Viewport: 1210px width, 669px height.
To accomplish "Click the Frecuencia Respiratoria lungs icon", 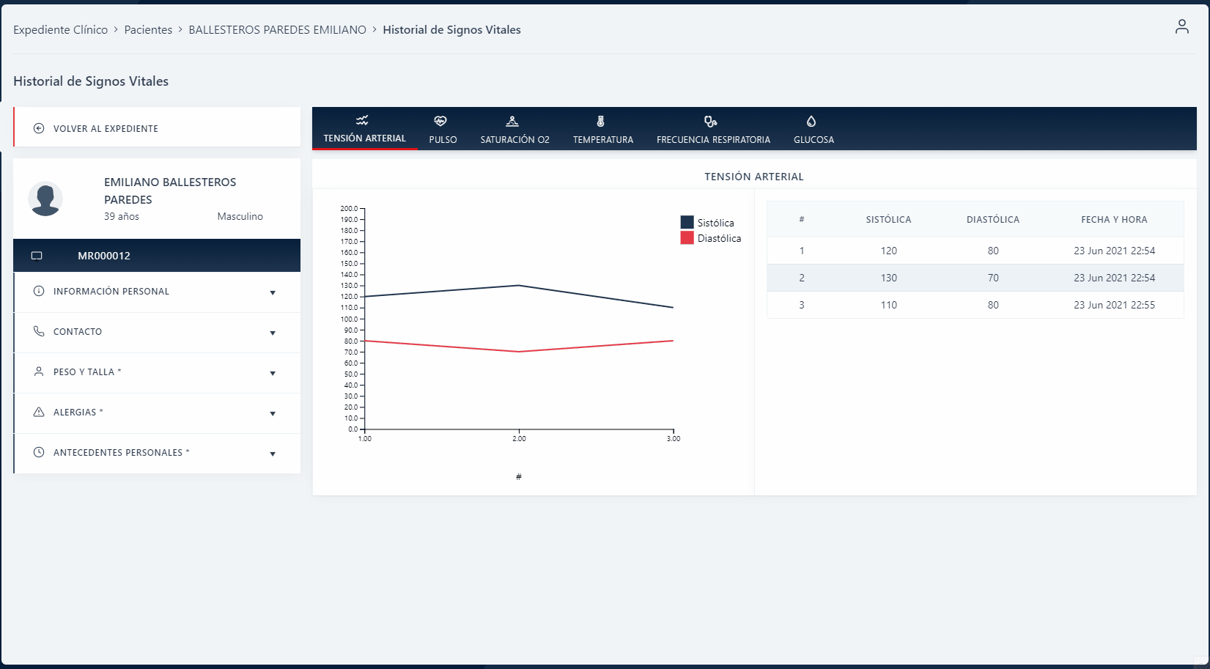I will click(712, 121).
